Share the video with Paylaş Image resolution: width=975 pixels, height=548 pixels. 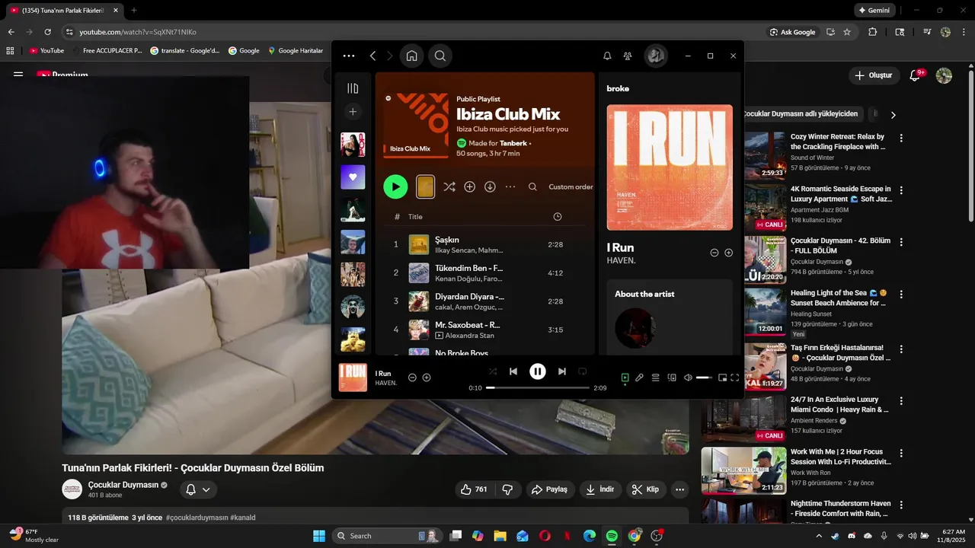pyautogui.click(x=549, y=489)
